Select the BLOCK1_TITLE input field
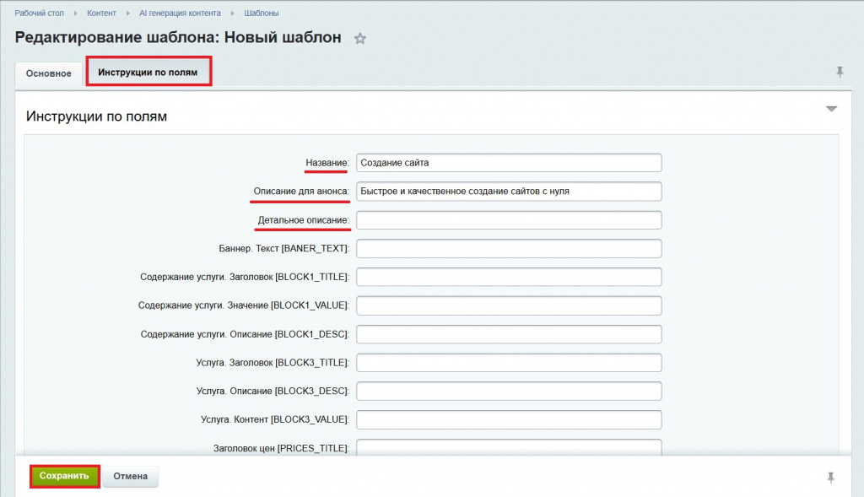 pyautogui.click(x=509, y=277)
